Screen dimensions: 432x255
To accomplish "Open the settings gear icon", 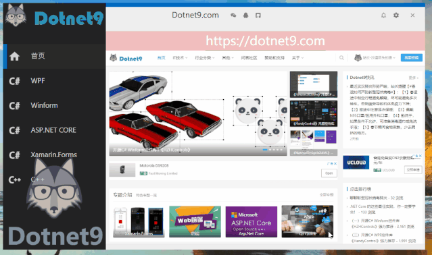I will point(396,16).
